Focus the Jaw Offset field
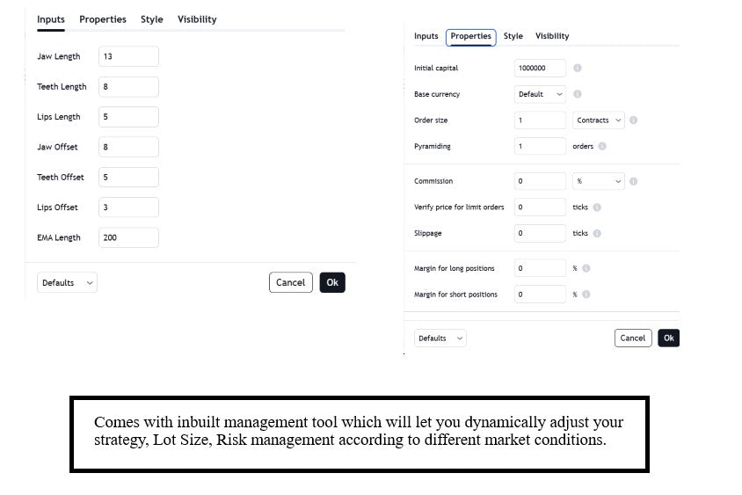This screenshot has width=742, height=495. click(x=128, y=147)
